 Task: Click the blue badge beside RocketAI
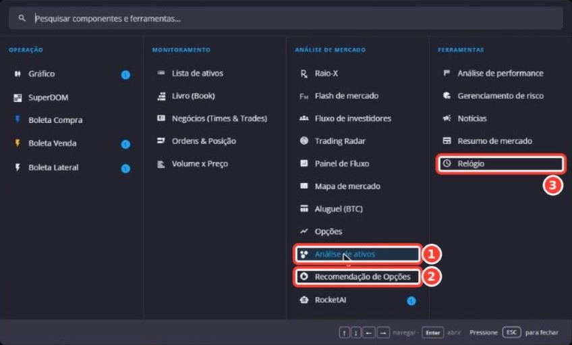coord(411,301)
